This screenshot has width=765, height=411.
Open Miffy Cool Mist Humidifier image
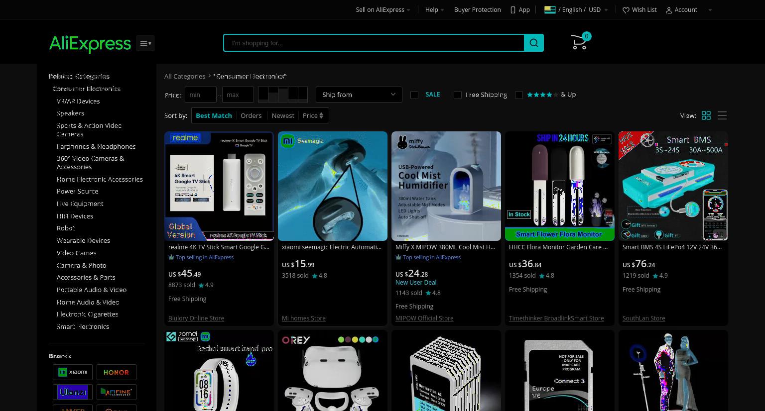(x=446, y=186)
